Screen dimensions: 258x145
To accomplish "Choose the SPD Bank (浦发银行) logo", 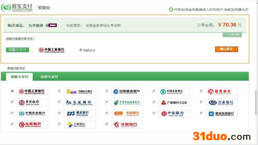I will (80, 113).
